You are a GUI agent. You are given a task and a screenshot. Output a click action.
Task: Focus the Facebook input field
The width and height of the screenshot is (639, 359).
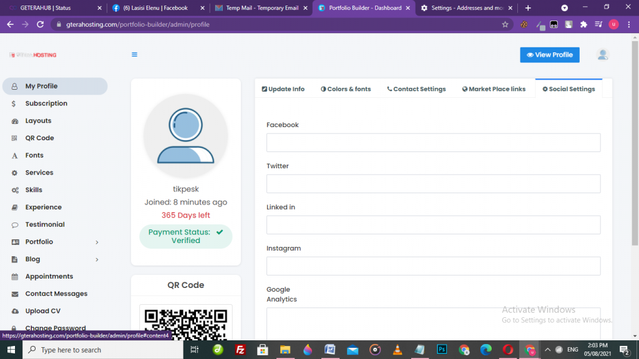(433, 143)
